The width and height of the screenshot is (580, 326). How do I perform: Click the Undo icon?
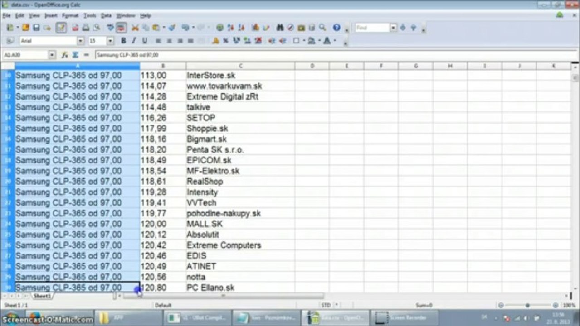click(185, 28)
